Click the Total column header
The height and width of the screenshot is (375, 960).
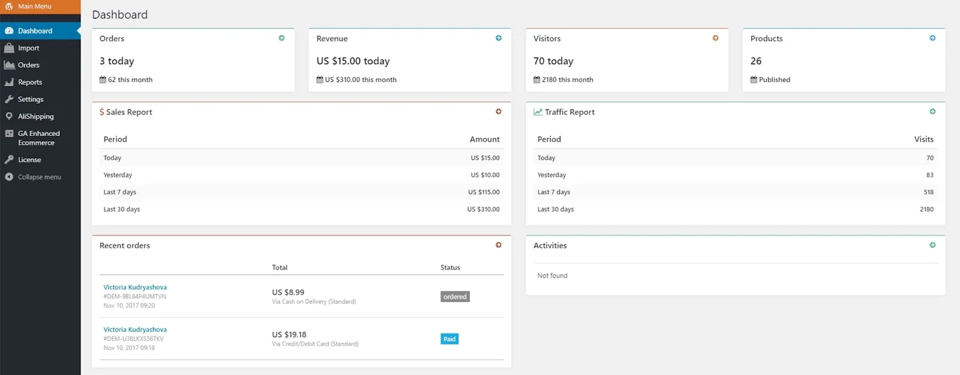(280, 268)
